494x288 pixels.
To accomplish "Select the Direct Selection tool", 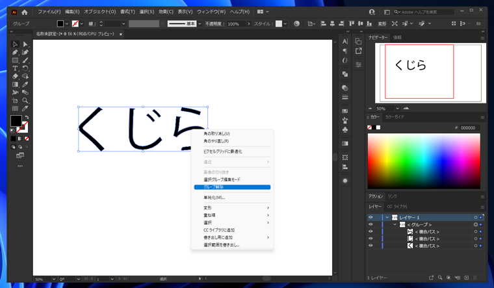I will coord(25,44).
